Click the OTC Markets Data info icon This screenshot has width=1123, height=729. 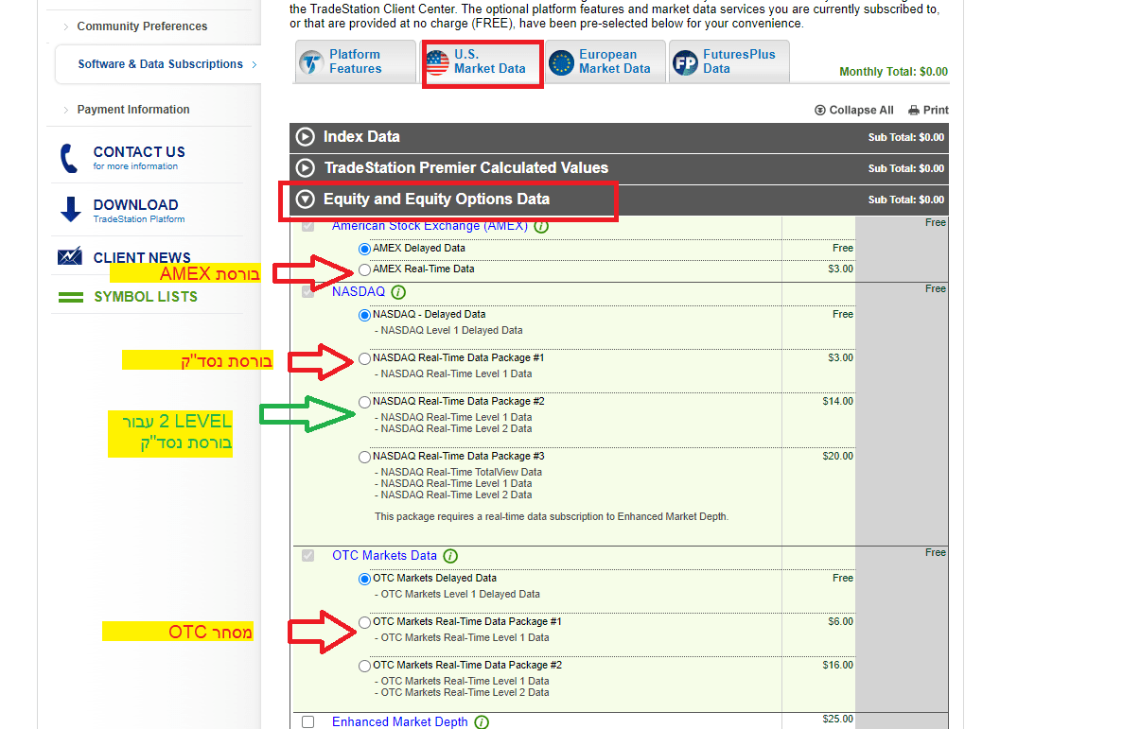pos(450,556)
